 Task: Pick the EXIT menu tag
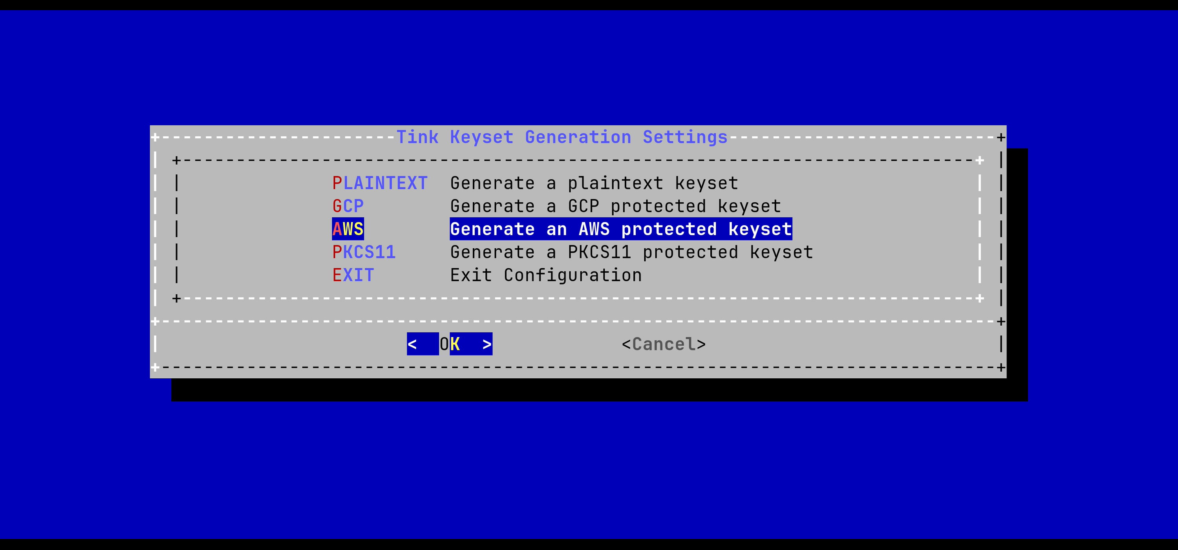coord(353,275)
